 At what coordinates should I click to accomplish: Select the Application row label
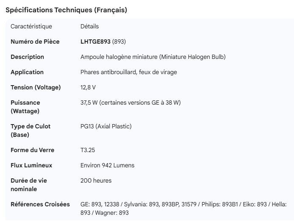pos(27,72)
